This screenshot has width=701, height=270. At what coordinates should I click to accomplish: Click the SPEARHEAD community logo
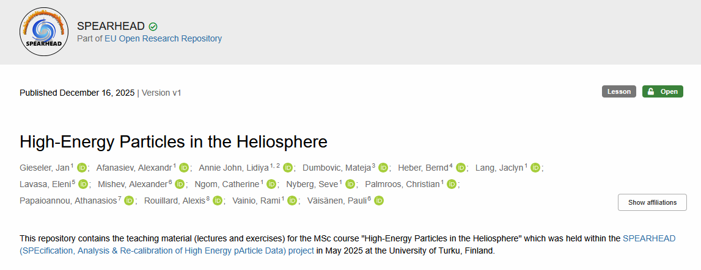tap(44, 32)
